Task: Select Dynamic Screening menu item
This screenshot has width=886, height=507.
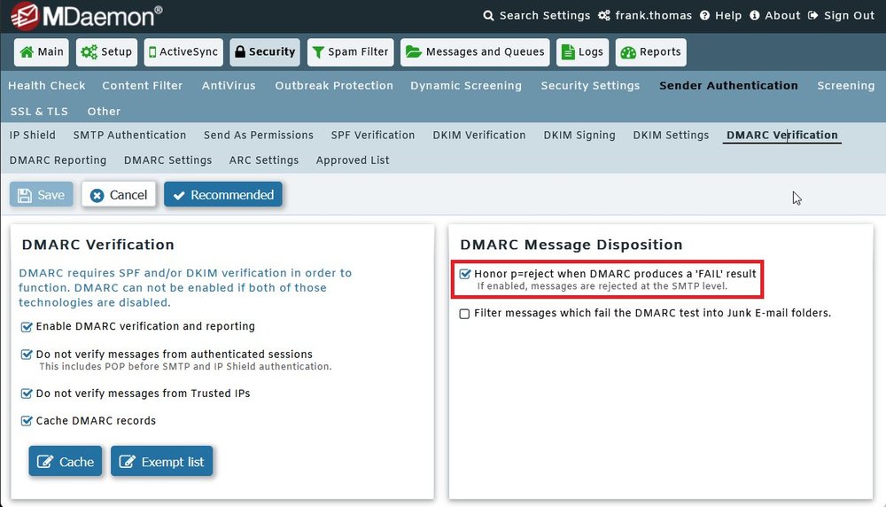Action: (x=466, y=85)
